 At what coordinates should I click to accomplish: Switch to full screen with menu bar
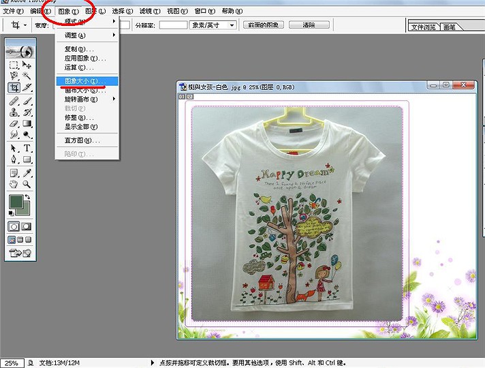[20, 240]
